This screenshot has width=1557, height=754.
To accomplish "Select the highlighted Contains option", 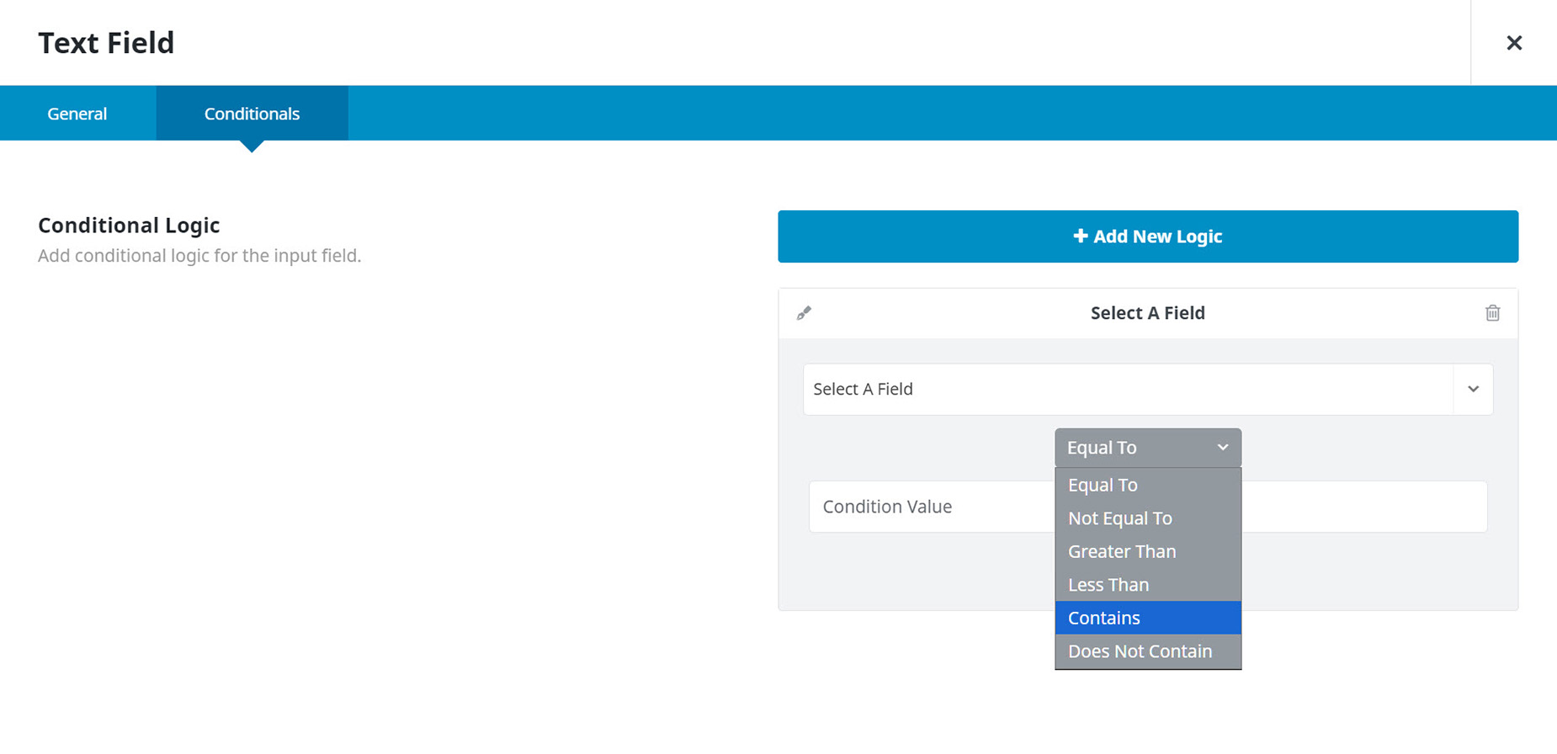I will (1103, 619).
